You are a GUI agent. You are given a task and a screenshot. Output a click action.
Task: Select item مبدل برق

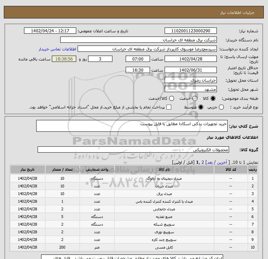(164, 194)
